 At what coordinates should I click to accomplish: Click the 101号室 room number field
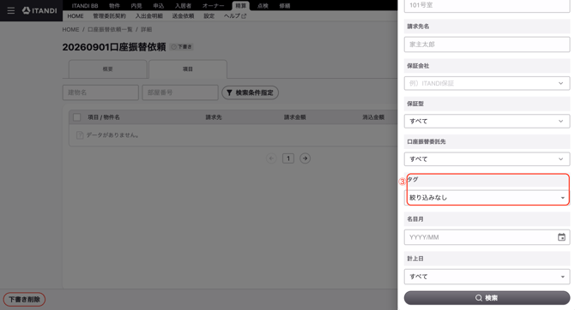(x=487, y=5)
